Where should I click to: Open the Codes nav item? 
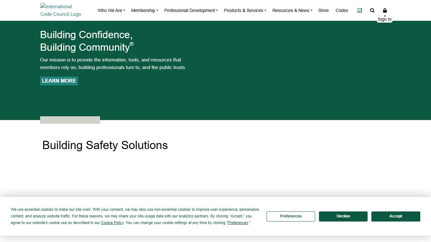coord(342,10)
